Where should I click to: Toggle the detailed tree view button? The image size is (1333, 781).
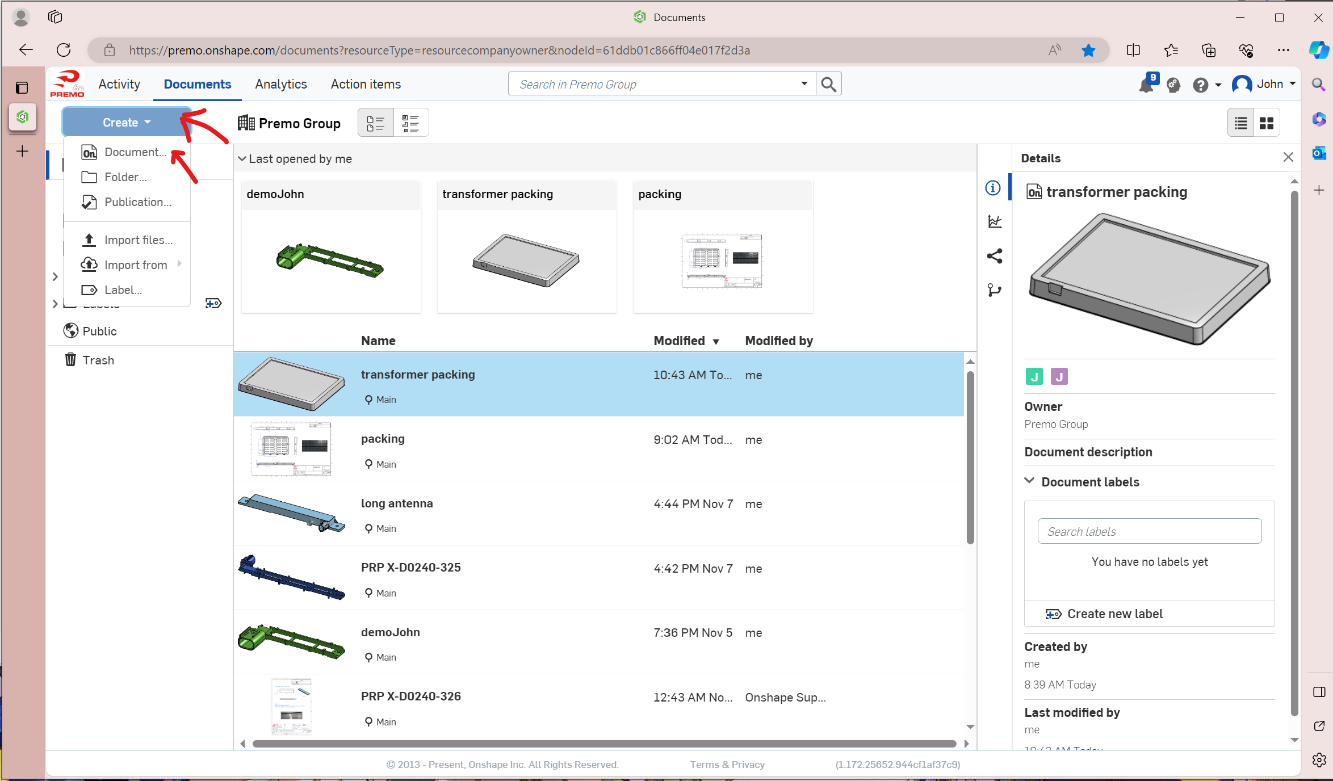coord(410,123)
